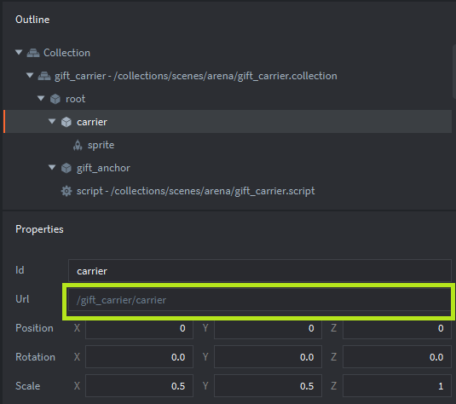Image resolution: width=456 pixels, height=404 pixels.
Task: Click the Position X input field
Action: tap(139, 328)
